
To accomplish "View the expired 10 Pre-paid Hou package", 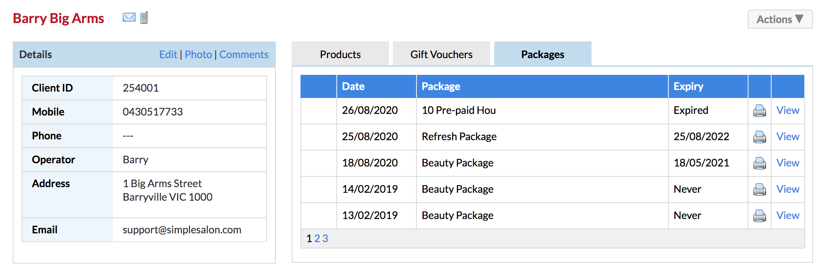I will tap(788, 110).
